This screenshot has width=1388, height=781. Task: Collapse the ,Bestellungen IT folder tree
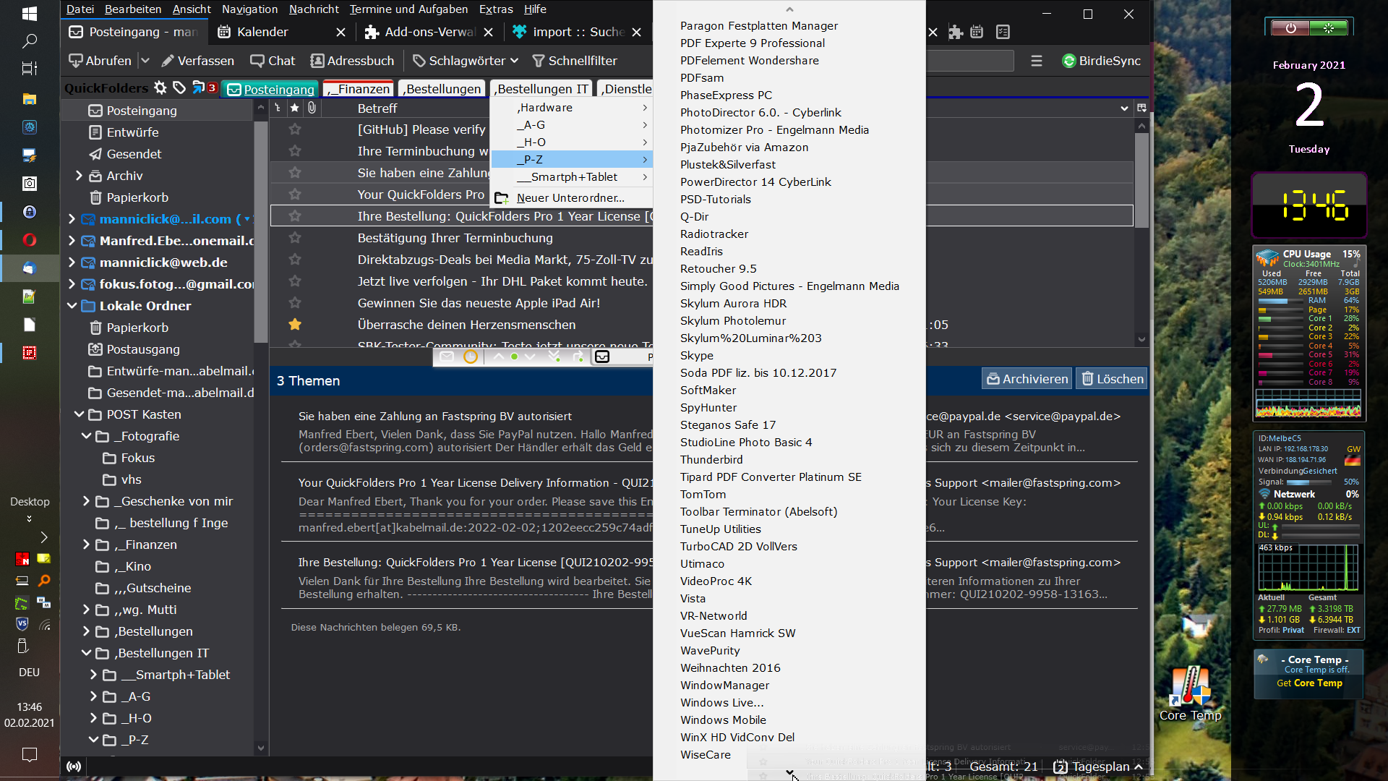point(86,653)
